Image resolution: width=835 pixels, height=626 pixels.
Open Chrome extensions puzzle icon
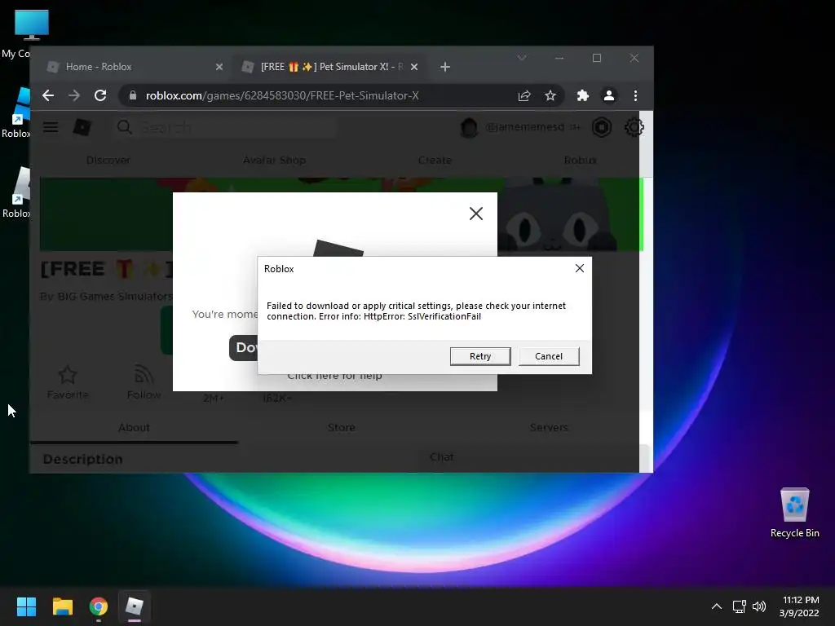click(582, 96)
